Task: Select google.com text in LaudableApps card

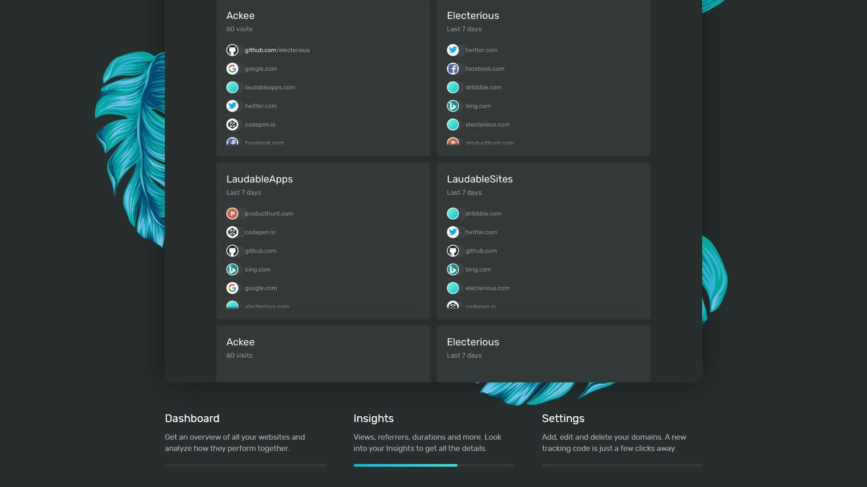Action: point(261,288)
